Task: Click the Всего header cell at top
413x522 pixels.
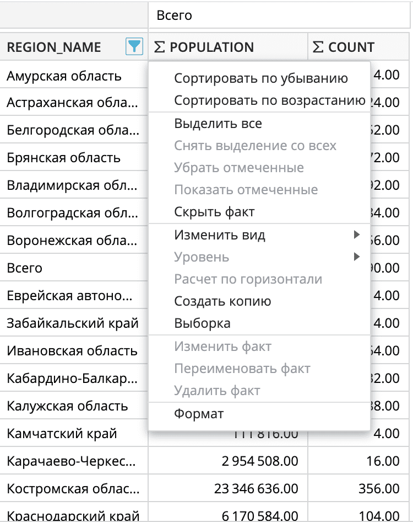Action: click(174, 15)
